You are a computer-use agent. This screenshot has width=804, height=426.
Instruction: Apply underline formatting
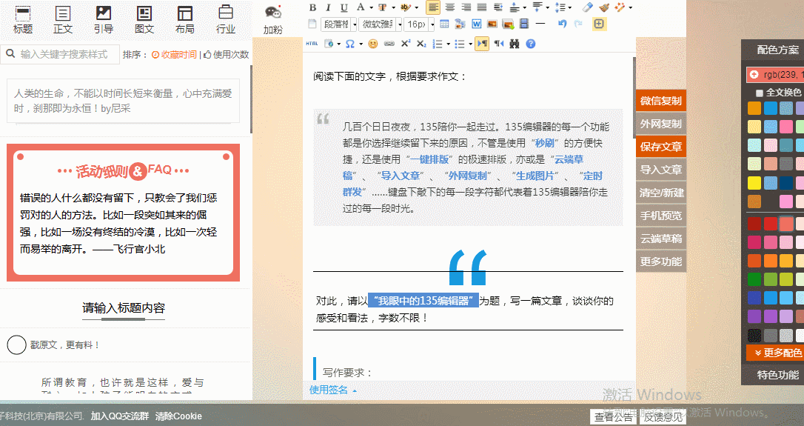[344, 7]
